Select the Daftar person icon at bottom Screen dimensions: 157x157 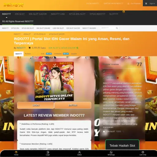(79, 152)
